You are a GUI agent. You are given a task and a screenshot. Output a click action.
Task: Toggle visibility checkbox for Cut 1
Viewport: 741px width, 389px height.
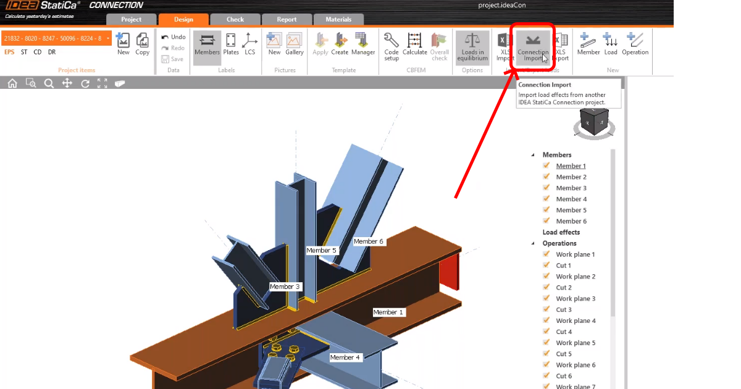[x=546, y=266]
